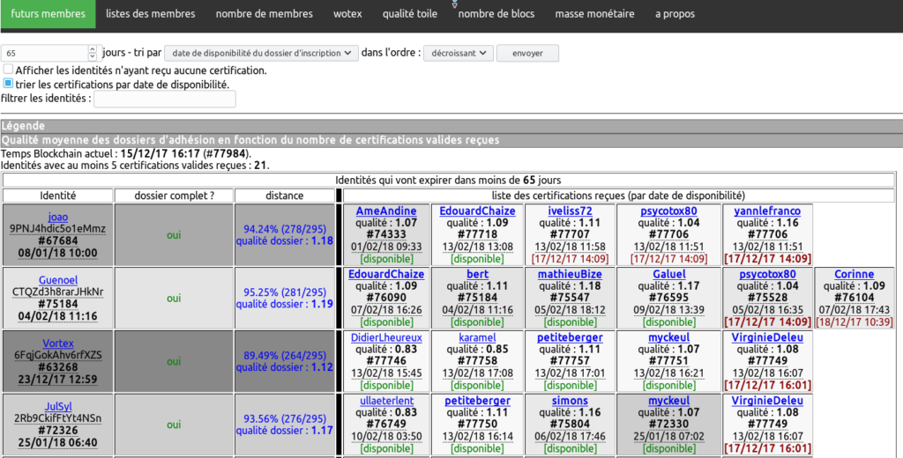Focus the days number field showing 65
Image resolution: width=903 pixels, height=458 pixels.
pyautogui.click(x=49, y=53)
